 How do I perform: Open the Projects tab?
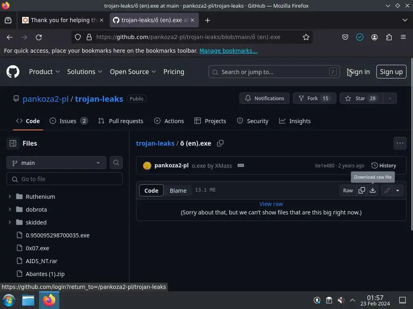coord(210,121)
